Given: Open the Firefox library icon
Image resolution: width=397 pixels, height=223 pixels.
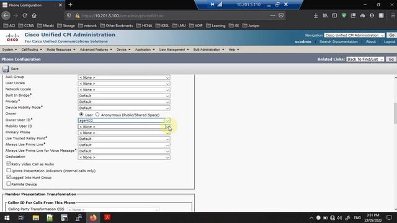Looking at the screenshot, I should click(x=325, y=15).
